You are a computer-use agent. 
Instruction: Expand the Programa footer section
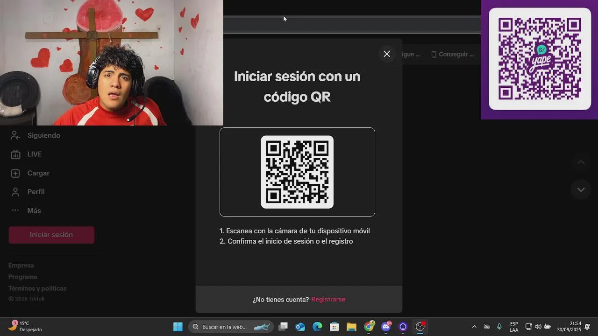tap(23, 277)
